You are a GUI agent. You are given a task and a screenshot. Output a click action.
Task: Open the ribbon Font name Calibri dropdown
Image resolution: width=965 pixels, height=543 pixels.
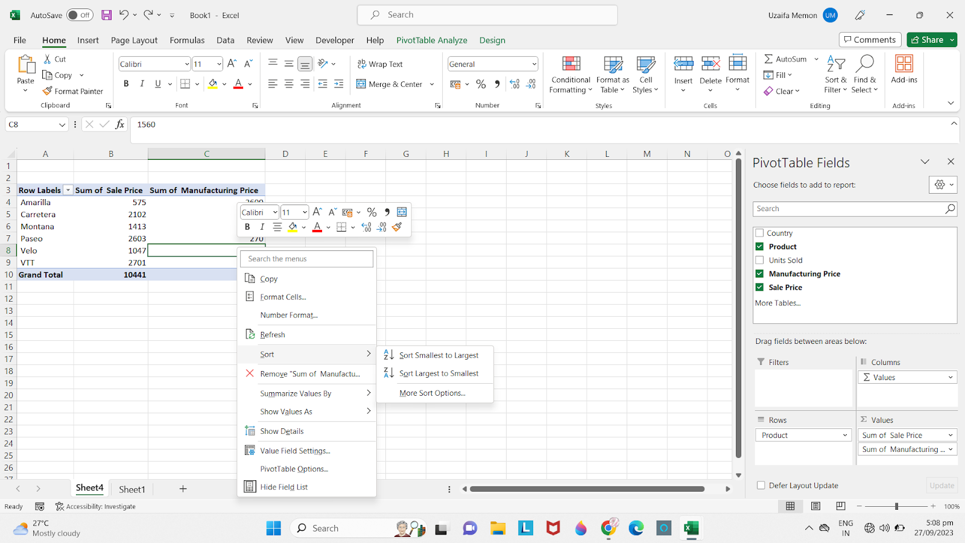[187, 64]
